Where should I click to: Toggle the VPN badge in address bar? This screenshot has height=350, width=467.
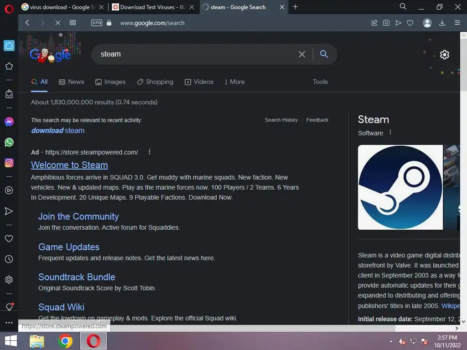click(x=97, y=23)
